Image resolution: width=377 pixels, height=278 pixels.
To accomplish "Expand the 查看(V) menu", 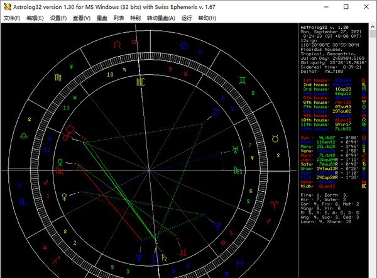I will (x=82, y=18).
